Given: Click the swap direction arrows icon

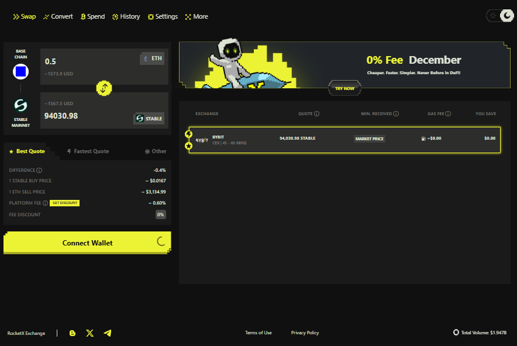Looking at the screenshot, I should 104,88.
